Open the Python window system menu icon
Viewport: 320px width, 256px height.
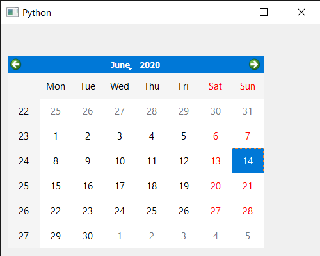(12, 12)
